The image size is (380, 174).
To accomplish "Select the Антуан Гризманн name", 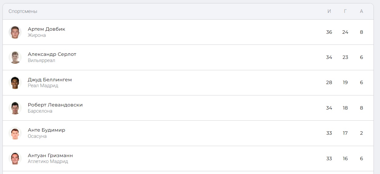I will click(x=50, y=156).
